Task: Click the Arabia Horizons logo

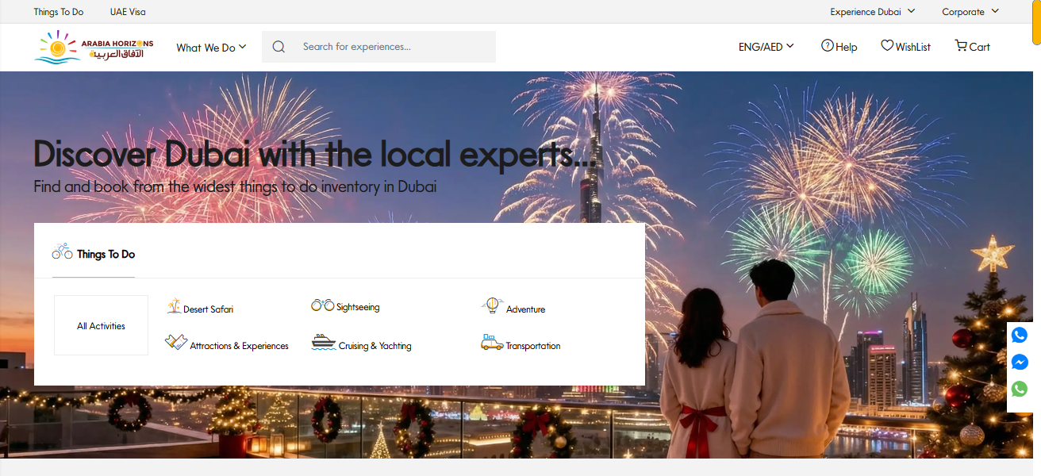Action: click(94, 47)
